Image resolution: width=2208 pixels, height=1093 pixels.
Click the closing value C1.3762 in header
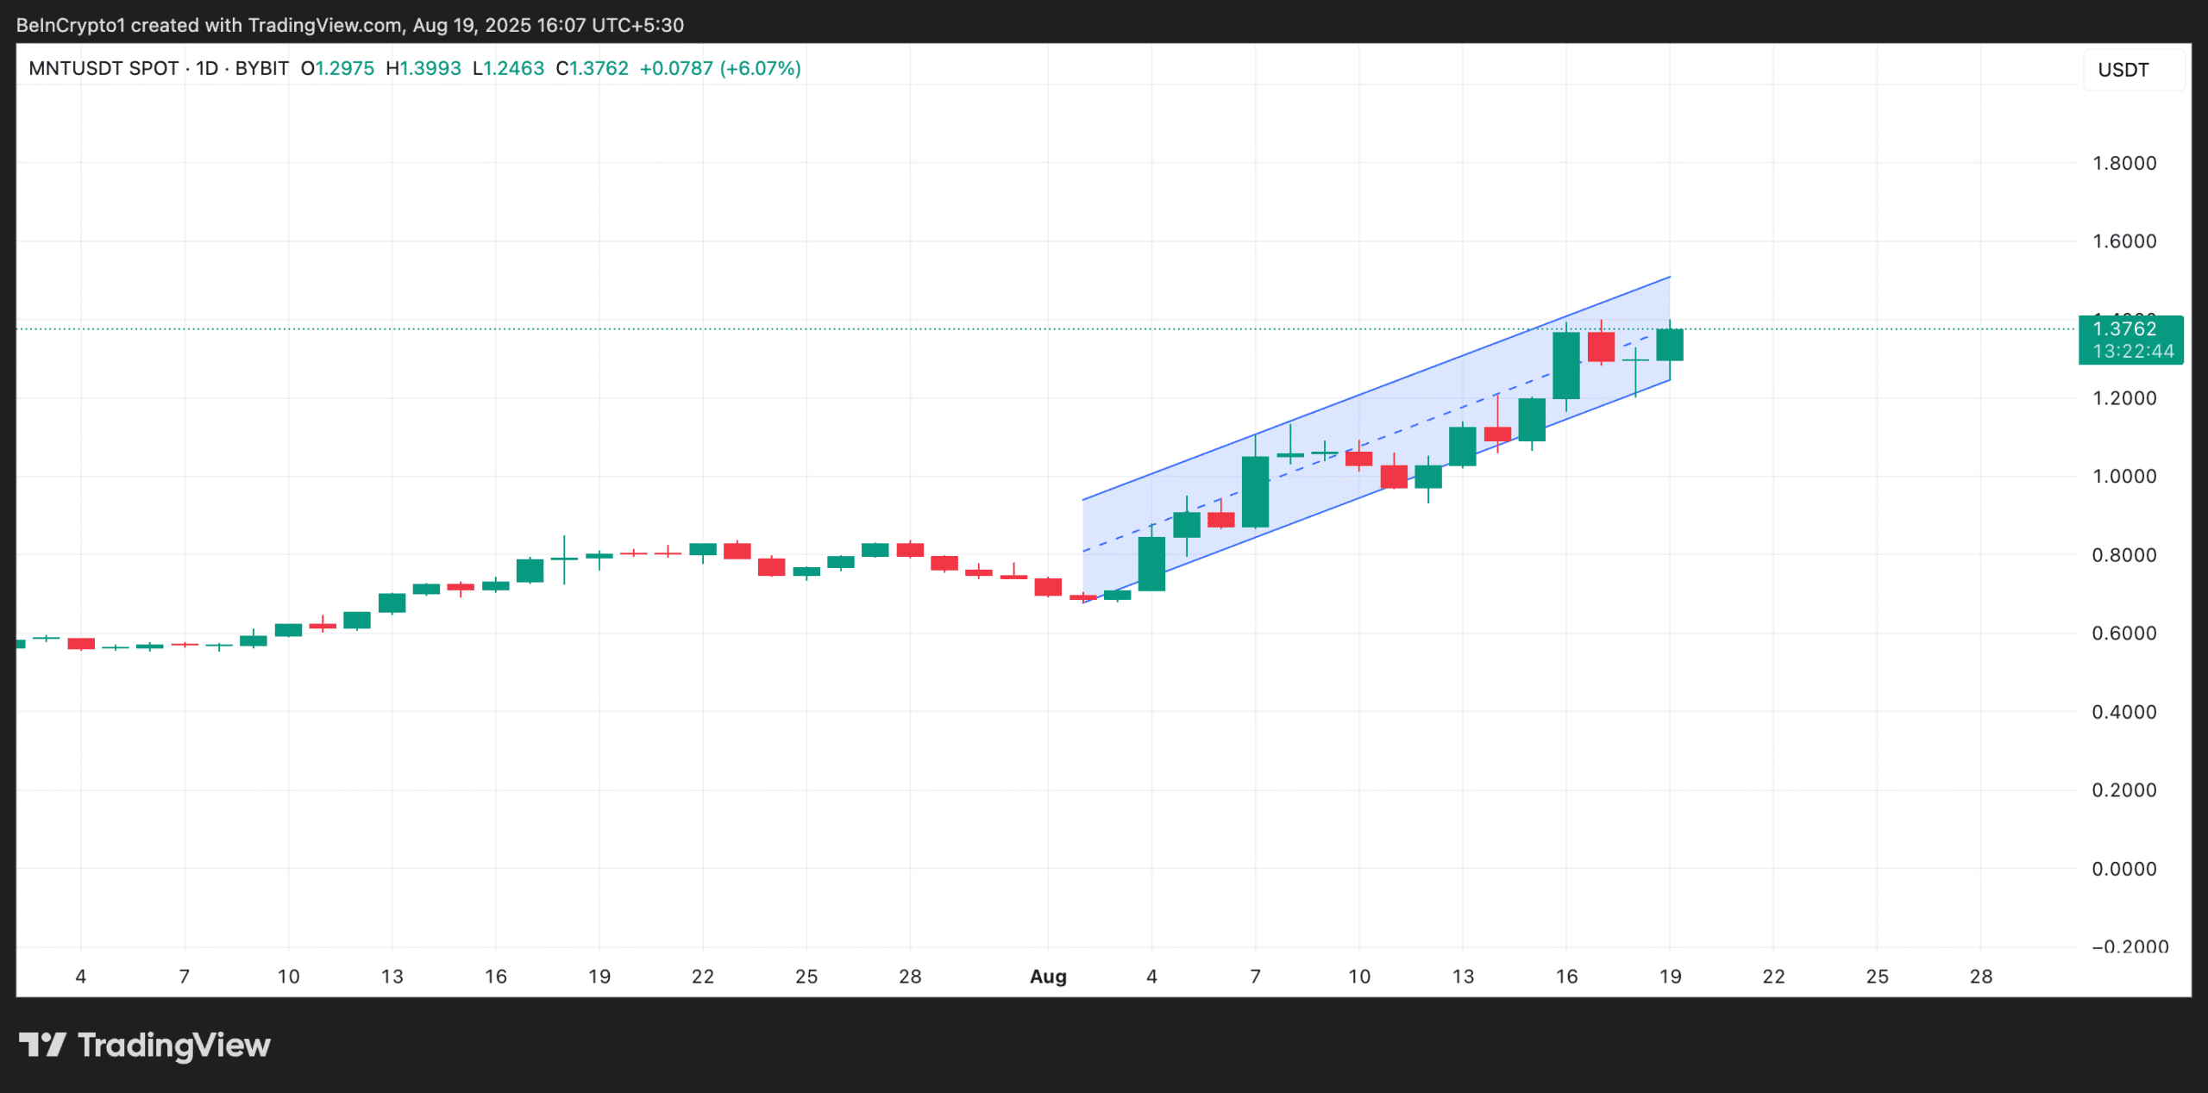pos(592,68)
